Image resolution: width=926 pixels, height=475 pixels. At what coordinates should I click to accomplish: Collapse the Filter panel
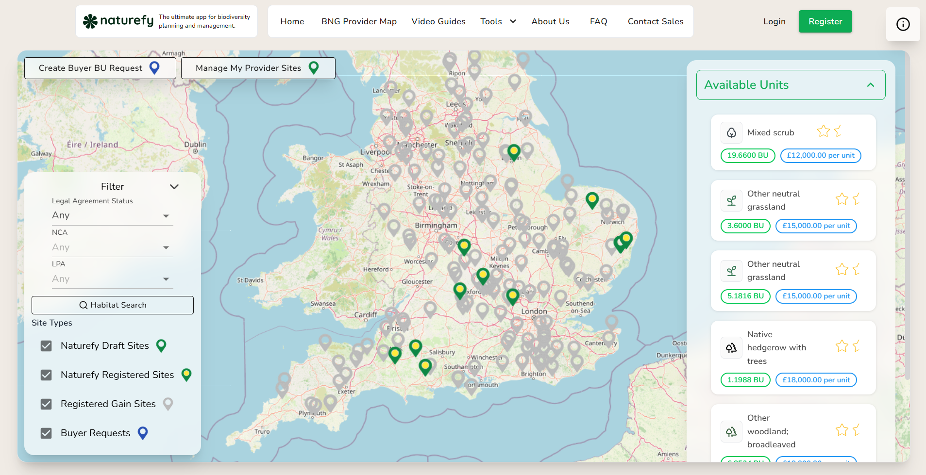(x=174, y=186)
